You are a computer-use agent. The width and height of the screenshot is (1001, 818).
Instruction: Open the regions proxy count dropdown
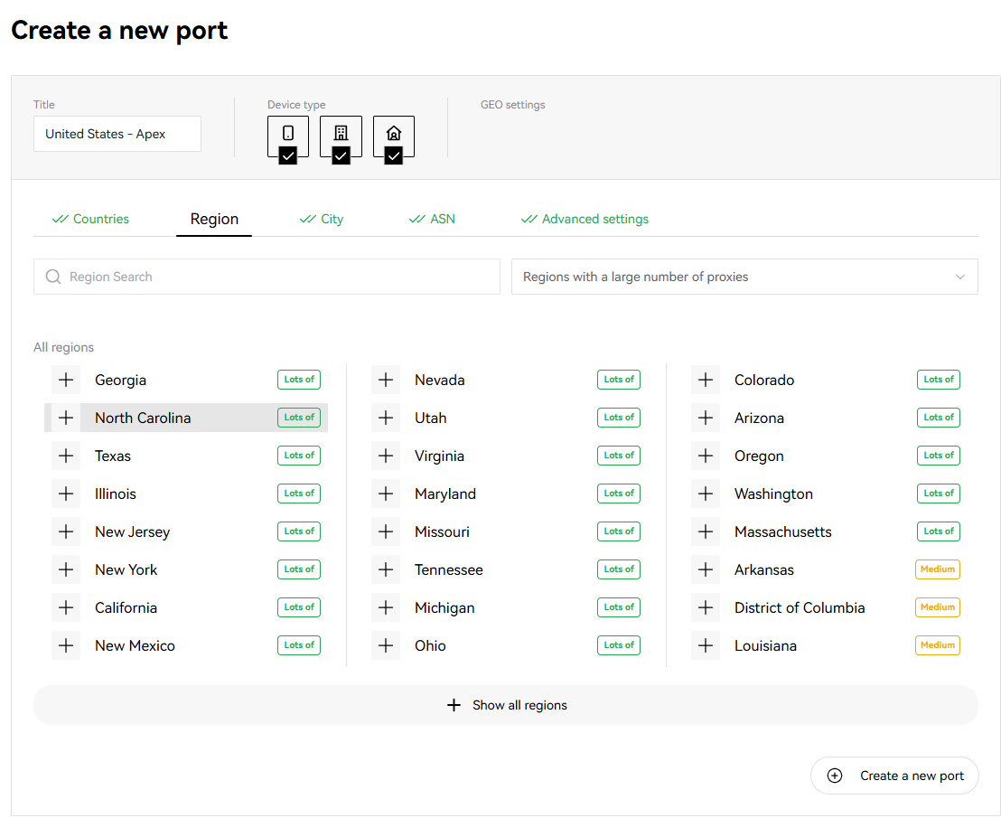tap(744, 277)
